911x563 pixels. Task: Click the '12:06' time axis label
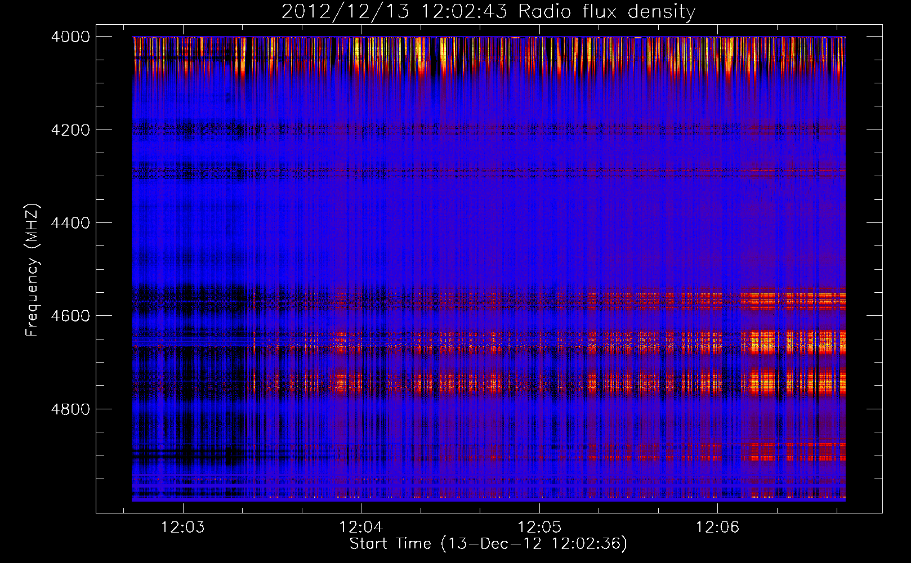coord(717,528)
